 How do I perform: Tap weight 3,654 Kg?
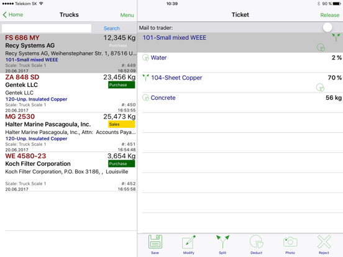[121, 156]
